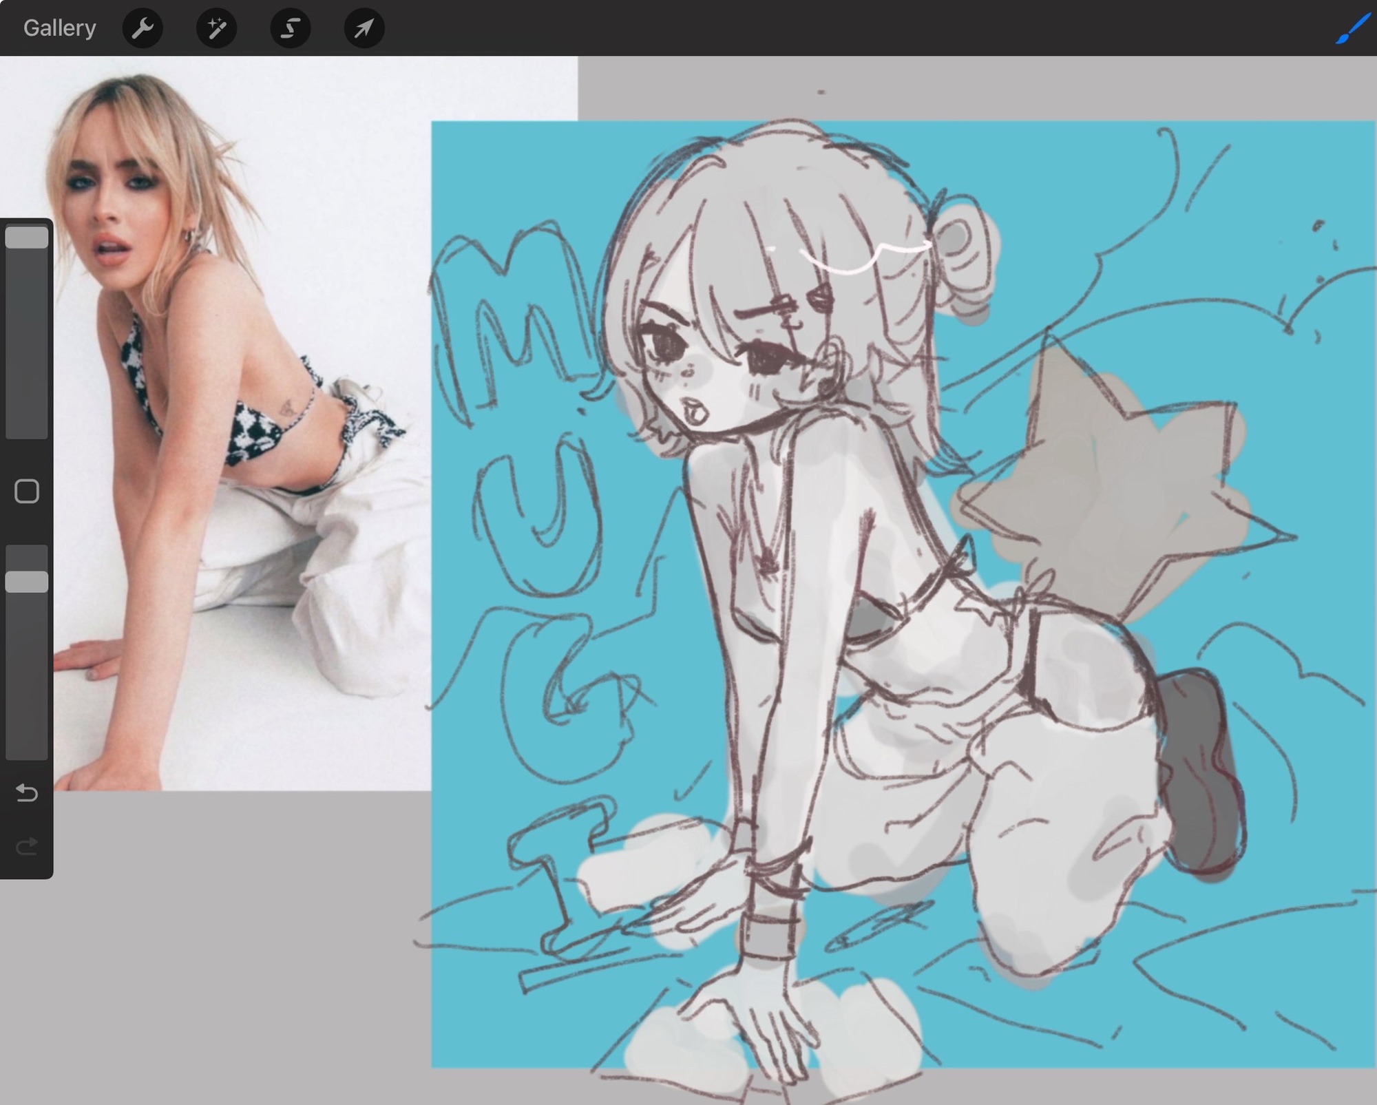The width and height of the screenshot is (1377, 1105).
Task: Activate the Transform arrow tool
Action: pos(364,28)
